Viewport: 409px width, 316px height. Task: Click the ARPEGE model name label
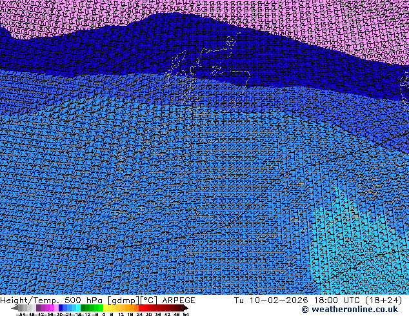(x=179, y=301)
